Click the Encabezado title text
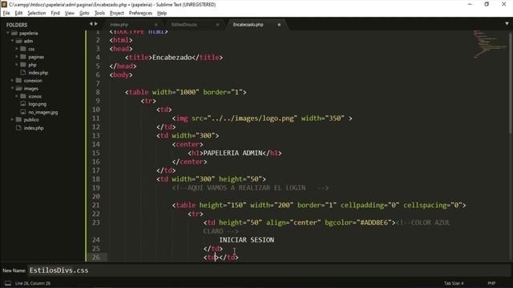This screenshot has height=288, width=513. (172, 58)
